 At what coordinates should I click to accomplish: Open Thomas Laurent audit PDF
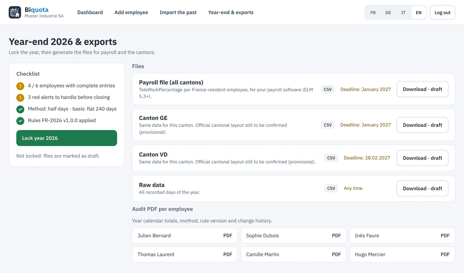click(185, 254)
